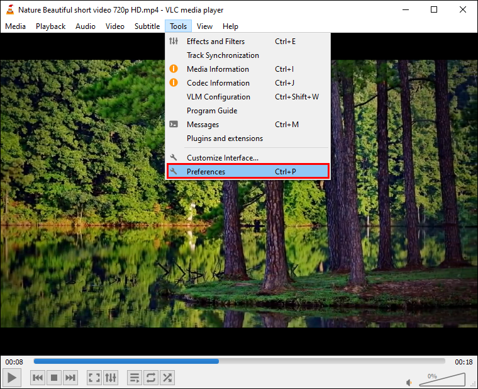Seek along the playback progress bar
The image size is (478, 389).
[x=239, y=361]
